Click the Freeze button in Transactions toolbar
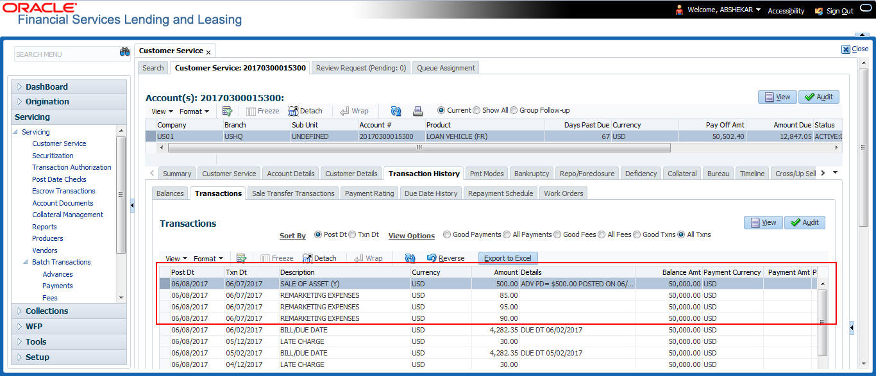Viewport: 876px width, 376px height. click(x=276, y=258)
